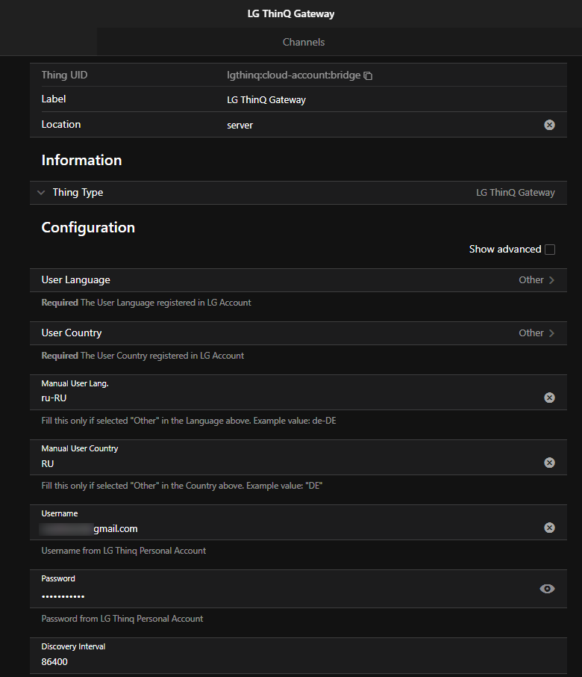Click the page title in top bar

pos(291,13)
